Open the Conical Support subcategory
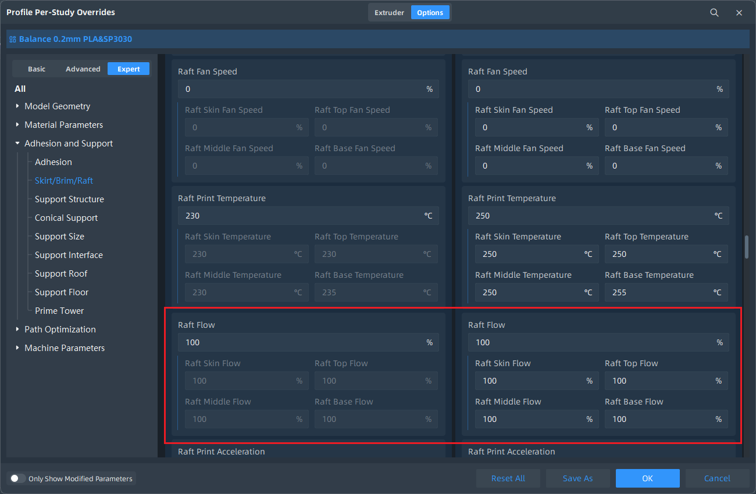This screenshot has width=756, height=494. (66, 218)
